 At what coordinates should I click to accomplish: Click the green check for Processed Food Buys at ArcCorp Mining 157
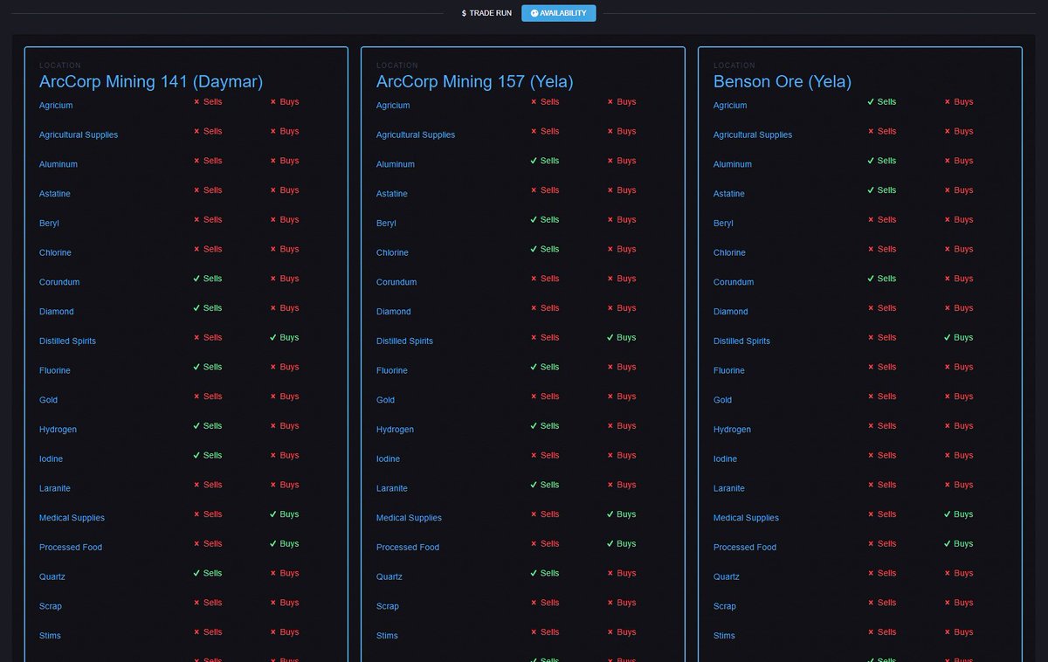610,543
